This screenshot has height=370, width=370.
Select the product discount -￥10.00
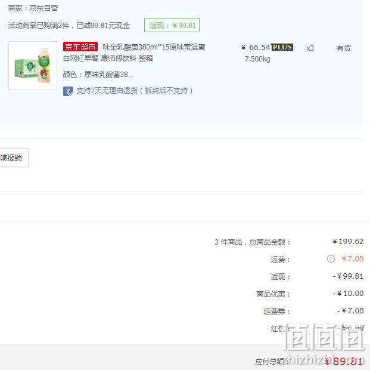click(348, 294)
